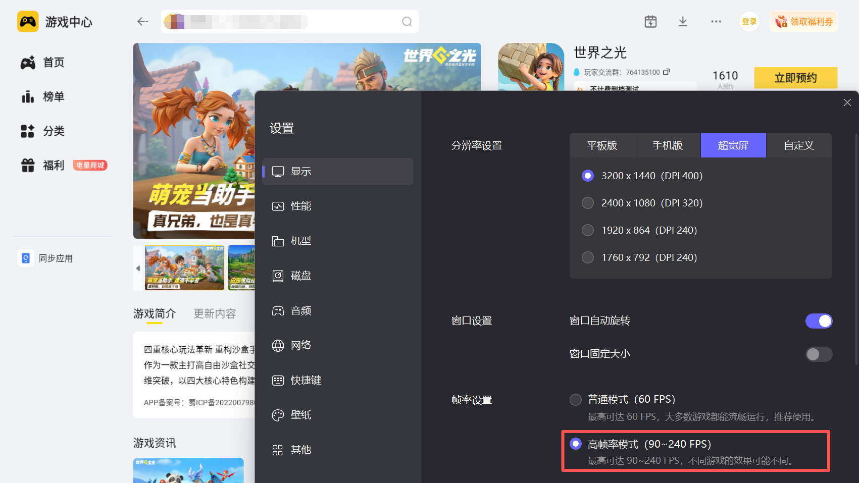Viewport: 859px width, 483px height.
Task: Click the 世界之光 game app icon
Action: (x=531, y=67)
